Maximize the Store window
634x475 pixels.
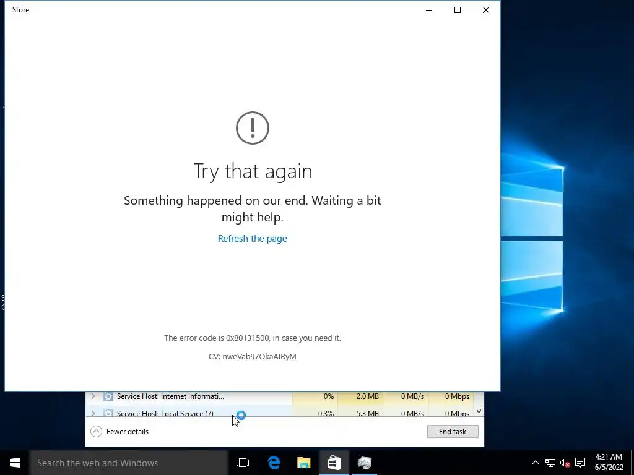point(458,10)
